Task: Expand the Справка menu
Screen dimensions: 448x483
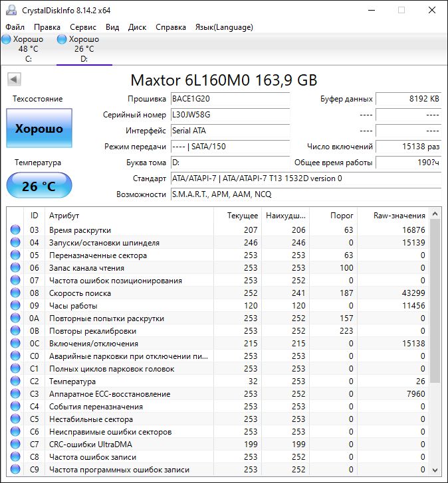Action: (x=171, y=27)
